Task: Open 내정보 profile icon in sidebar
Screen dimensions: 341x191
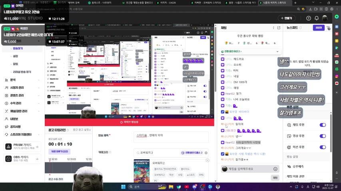Action: [6, 119]
